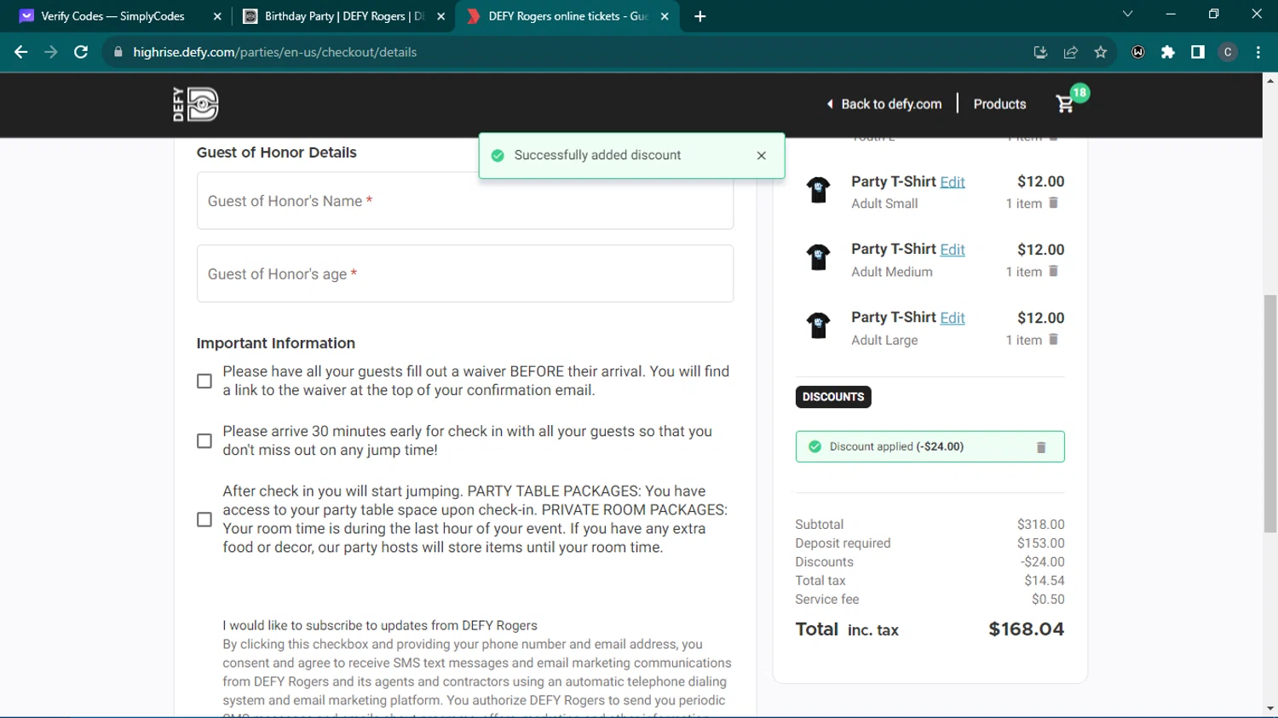Switch to Birthday Party DEFY Rogers tab
This screenshot has width=1278, height=718.
click(344, 16)
